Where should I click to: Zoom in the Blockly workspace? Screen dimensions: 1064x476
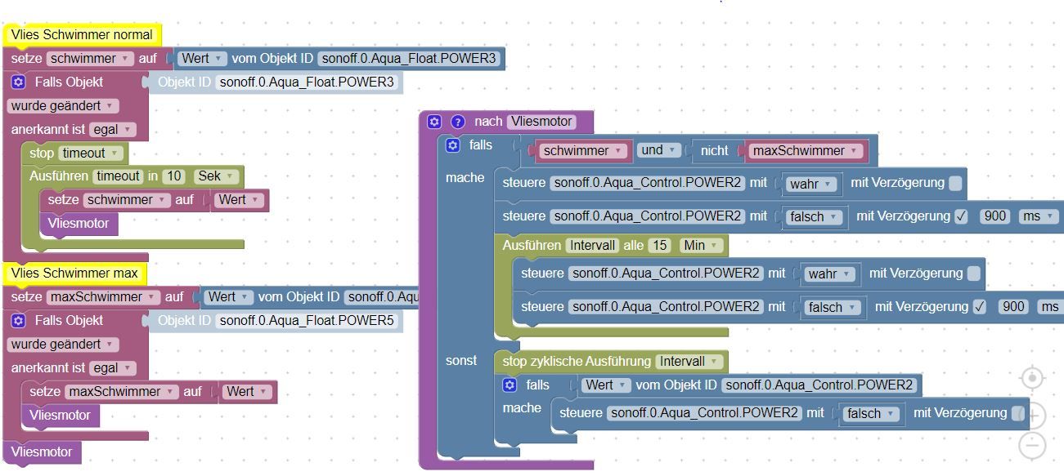click(1033, 415)
